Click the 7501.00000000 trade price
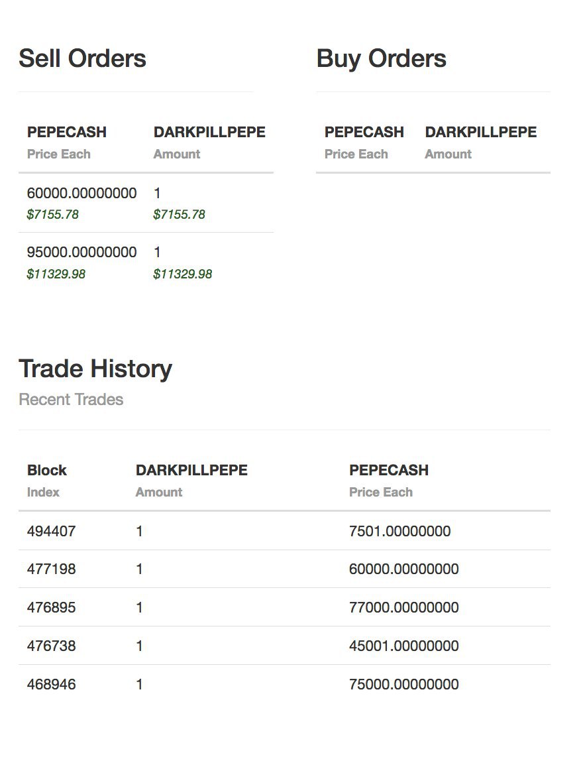The height and width of the screenshot is (765, 579). pos(399,531)
